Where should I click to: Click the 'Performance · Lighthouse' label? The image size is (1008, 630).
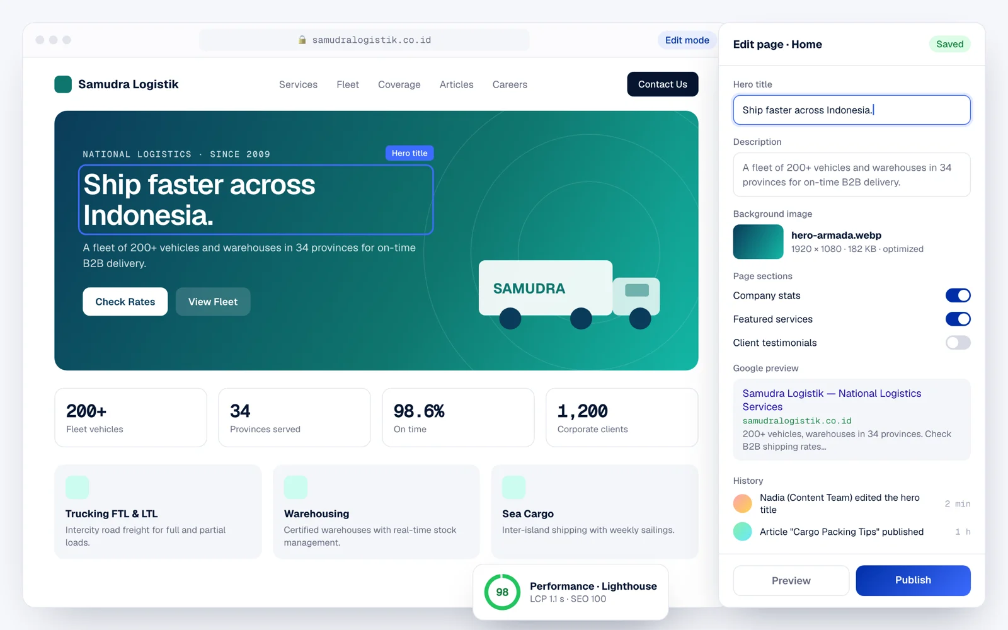[x=593, y=586]
